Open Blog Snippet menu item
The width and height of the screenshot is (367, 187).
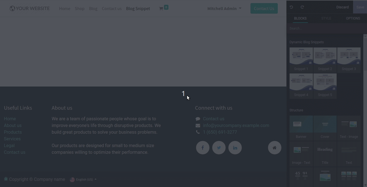pyautogui.click(x=138, y=8)
